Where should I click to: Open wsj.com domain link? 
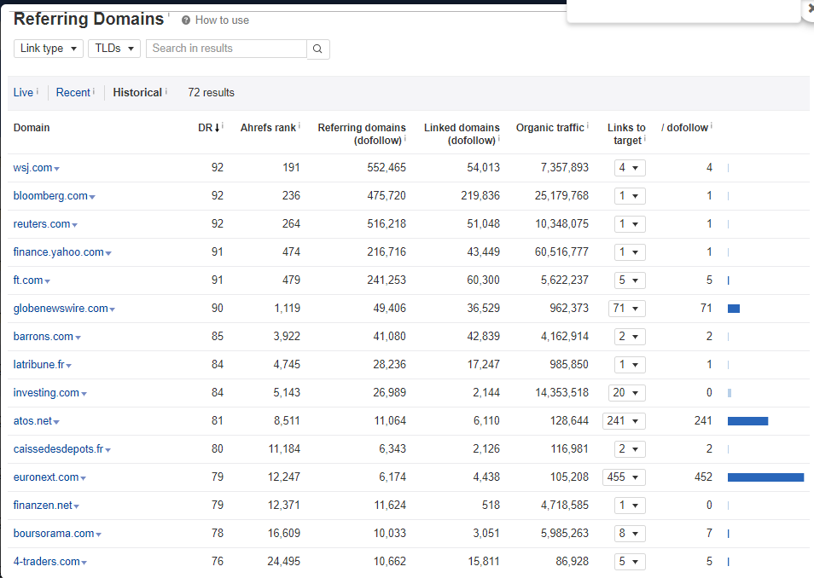32,168
